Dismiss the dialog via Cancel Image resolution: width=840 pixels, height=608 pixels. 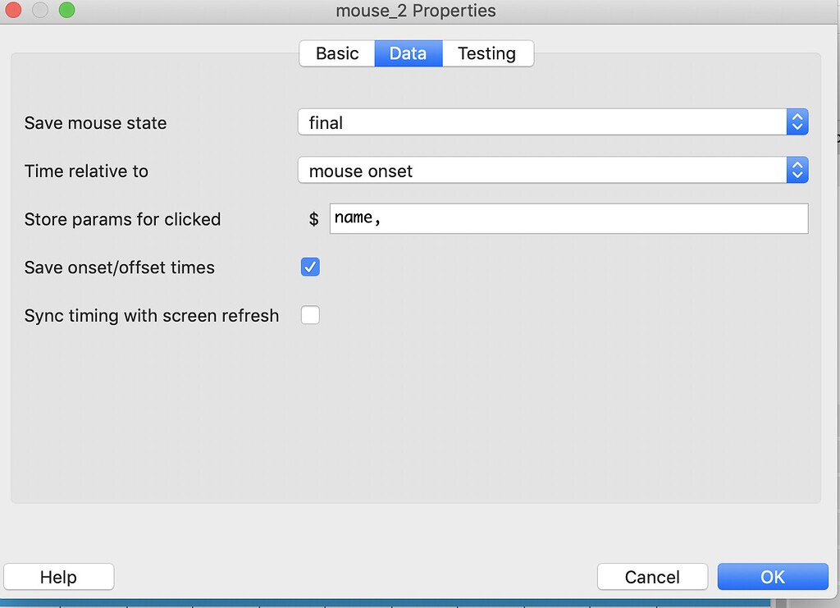click(x=652, y=576)
